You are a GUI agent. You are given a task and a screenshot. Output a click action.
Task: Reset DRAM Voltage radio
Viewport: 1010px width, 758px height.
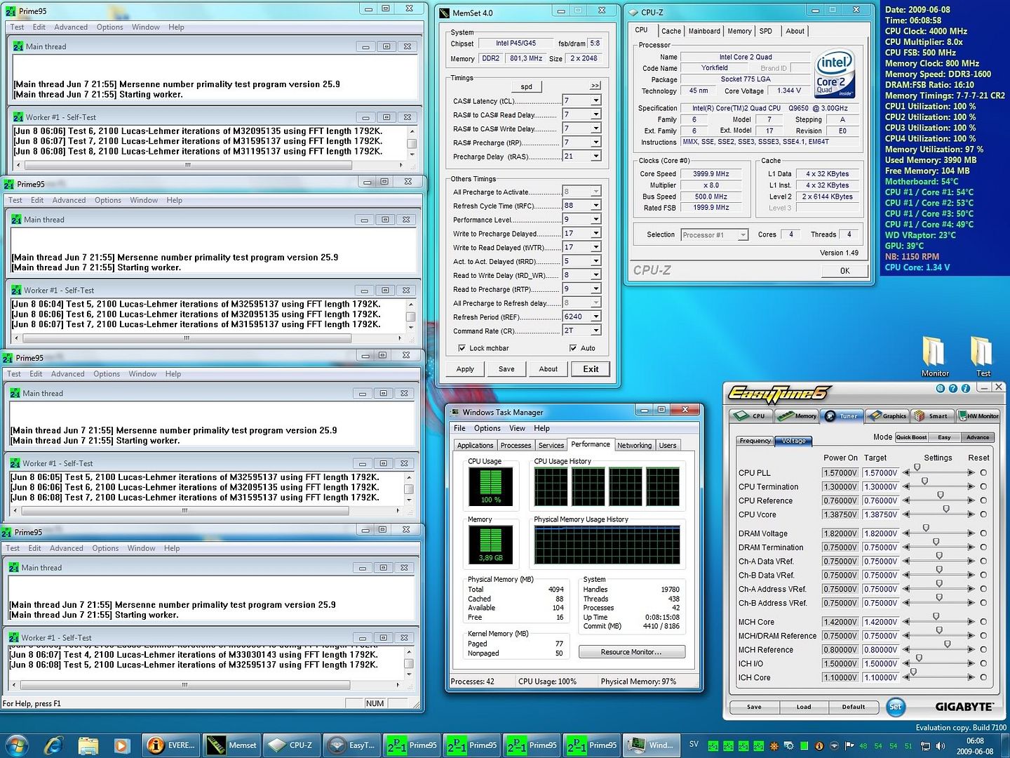[x=983, y=533]
